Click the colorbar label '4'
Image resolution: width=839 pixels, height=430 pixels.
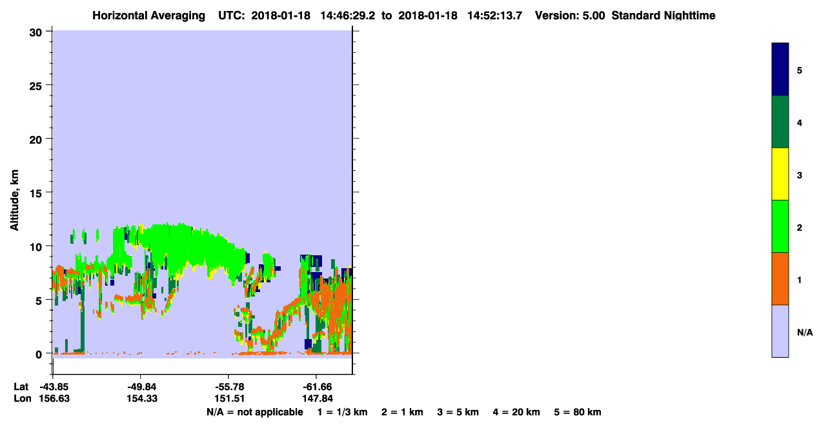(800, 122)
